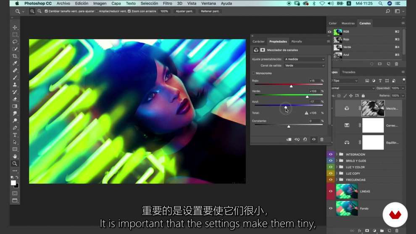
Task: Click the zoom-in magnifier option
Action: pos(32,11)
